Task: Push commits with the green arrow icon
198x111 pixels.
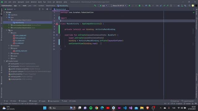Action: tap(167, 6)
